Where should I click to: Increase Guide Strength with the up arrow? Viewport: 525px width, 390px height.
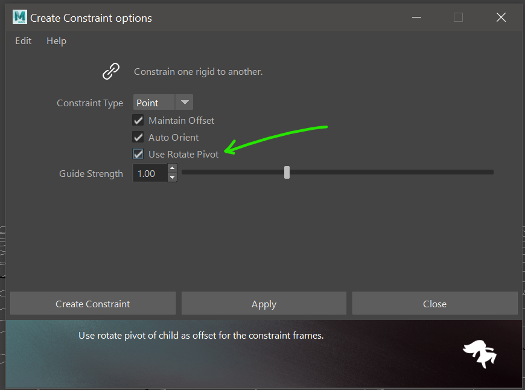pos(173,169)
